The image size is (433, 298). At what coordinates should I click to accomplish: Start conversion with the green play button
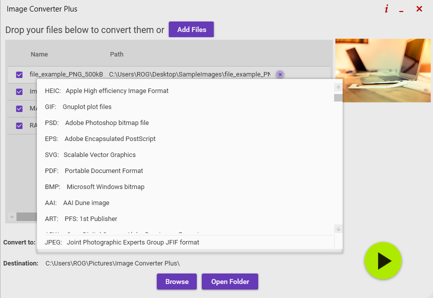[x=383, y=260]
